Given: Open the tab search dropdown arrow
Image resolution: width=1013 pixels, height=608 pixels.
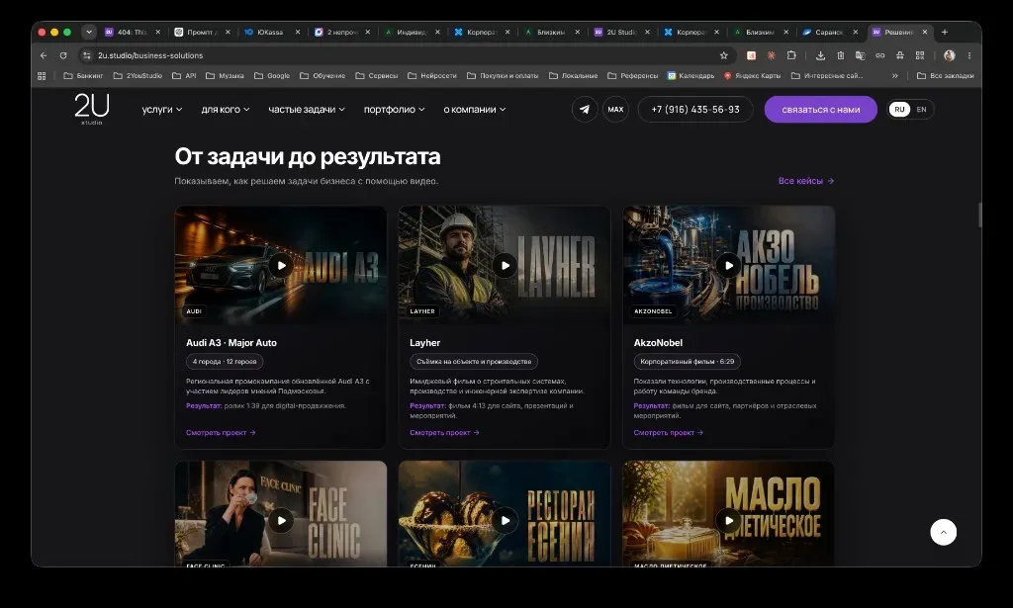Looking at the screenshot, I should (89, 32).
